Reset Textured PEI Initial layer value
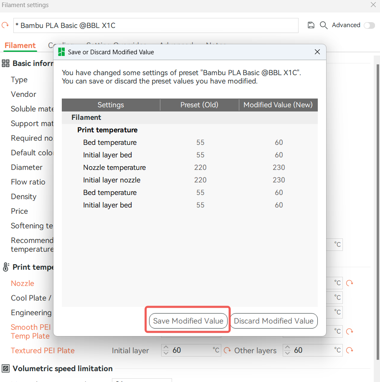The height and width of the screenshot is (382, 380). pos(227,350)
